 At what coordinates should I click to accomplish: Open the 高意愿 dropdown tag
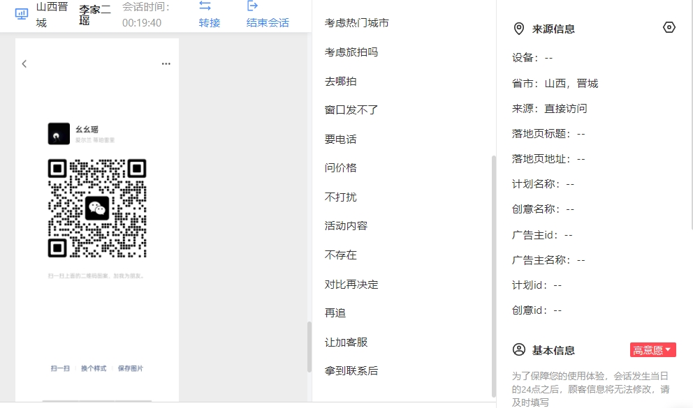coord(652,350)
